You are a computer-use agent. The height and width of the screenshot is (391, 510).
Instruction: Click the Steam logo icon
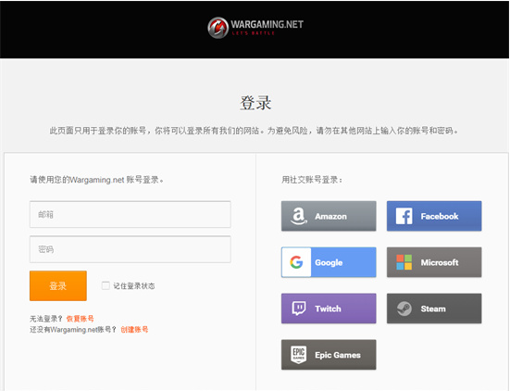(x=404, y=309)
